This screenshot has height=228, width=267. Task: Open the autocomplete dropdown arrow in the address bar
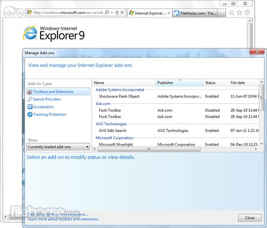[112, 12]
